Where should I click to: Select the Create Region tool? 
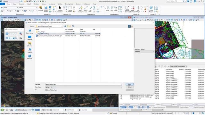[x=151, y=9]
